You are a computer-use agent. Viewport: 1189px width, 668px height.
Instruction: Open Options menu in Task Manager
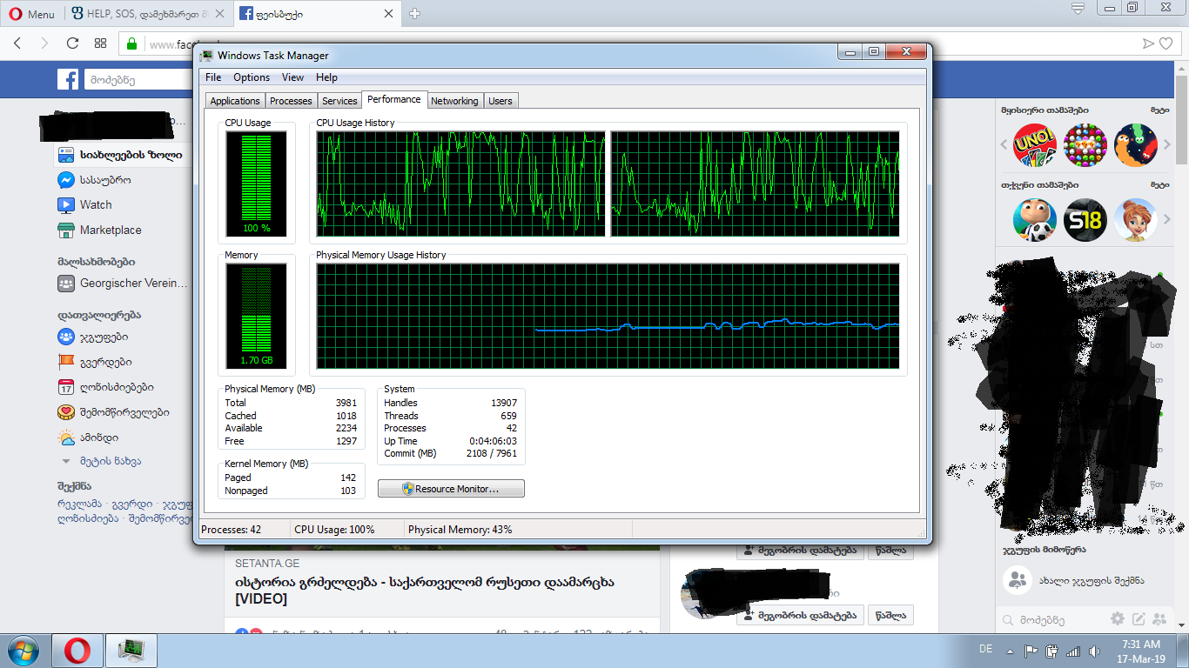pyautogui.click(x=252, y=77)
